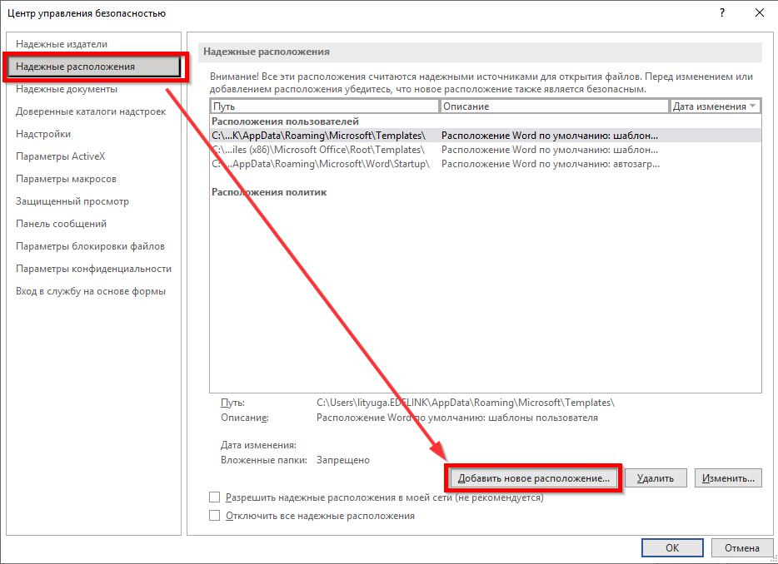This screenshot has width=778, height=564.
Task: Open the Защищенный просмотр category
Action: [x=72, y=201]
